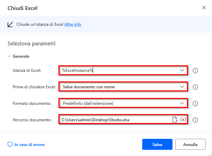Image resolution: width=212 pixels, height=156 pixels.
Task: Click the info icon for Prima di chiudere Excel
Action: pyautogui.click(x=195, y=87)
